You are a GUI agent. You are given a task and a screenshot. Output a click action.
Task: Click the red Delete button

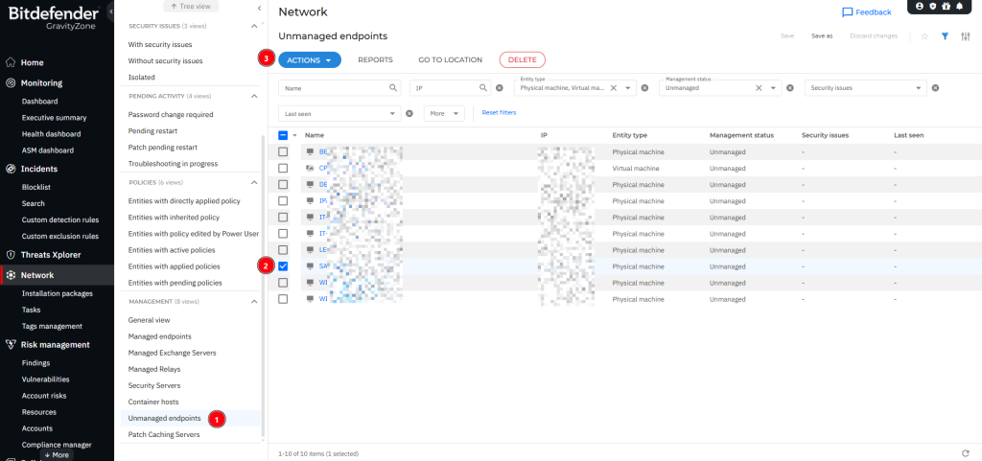pos(522,59)
